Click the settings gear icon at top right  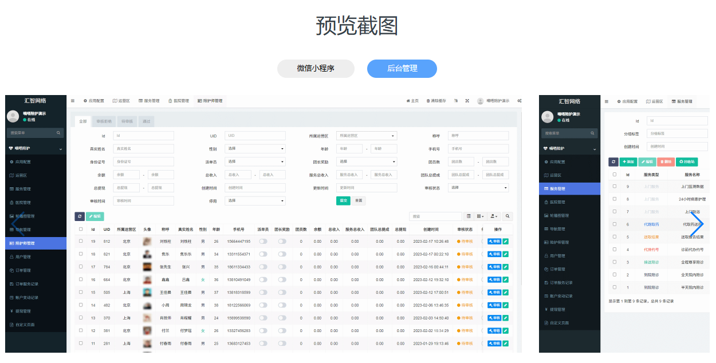(520, 101)
